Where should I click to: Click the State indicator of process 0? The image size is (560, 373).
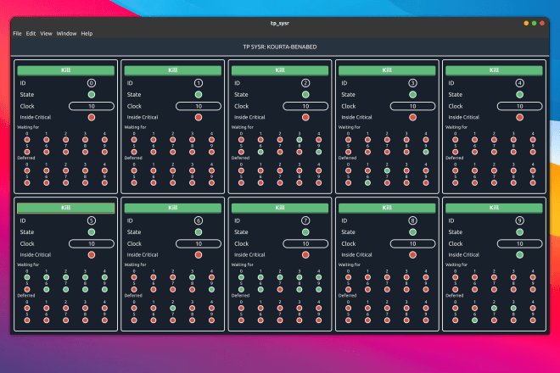click(x=92, y=95)
